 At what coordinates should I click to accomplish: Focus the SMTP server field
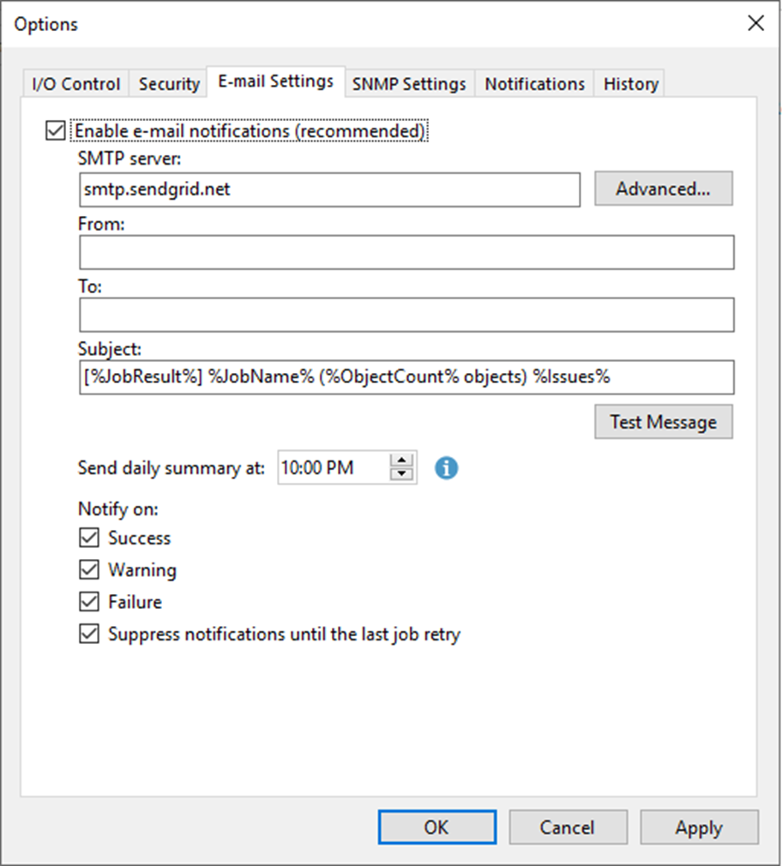pyautogui.click(x=330, y=189)
